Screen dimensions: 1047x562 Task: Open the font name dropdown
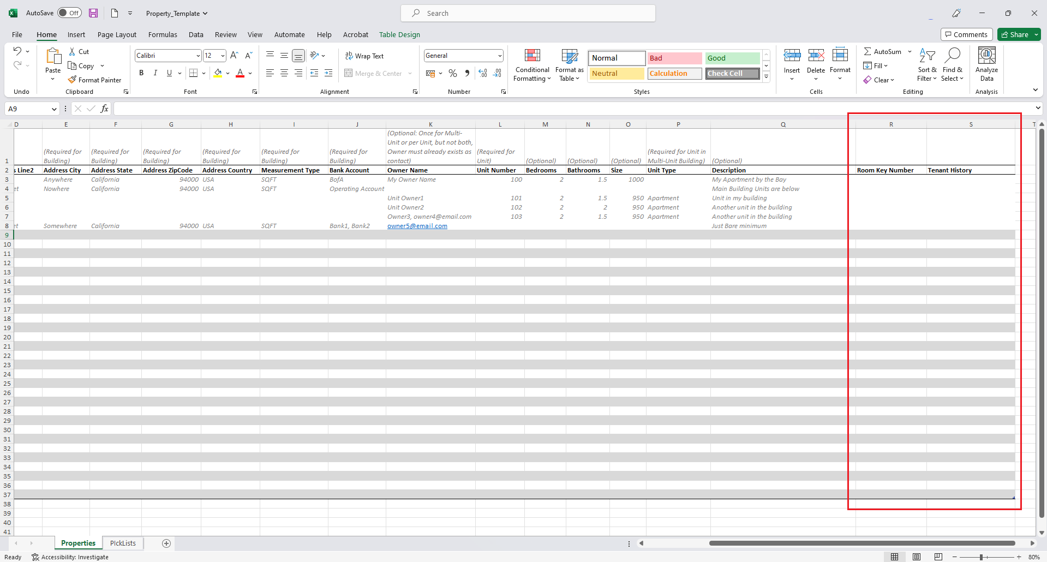pyautogui.click(x=198, y=56)
